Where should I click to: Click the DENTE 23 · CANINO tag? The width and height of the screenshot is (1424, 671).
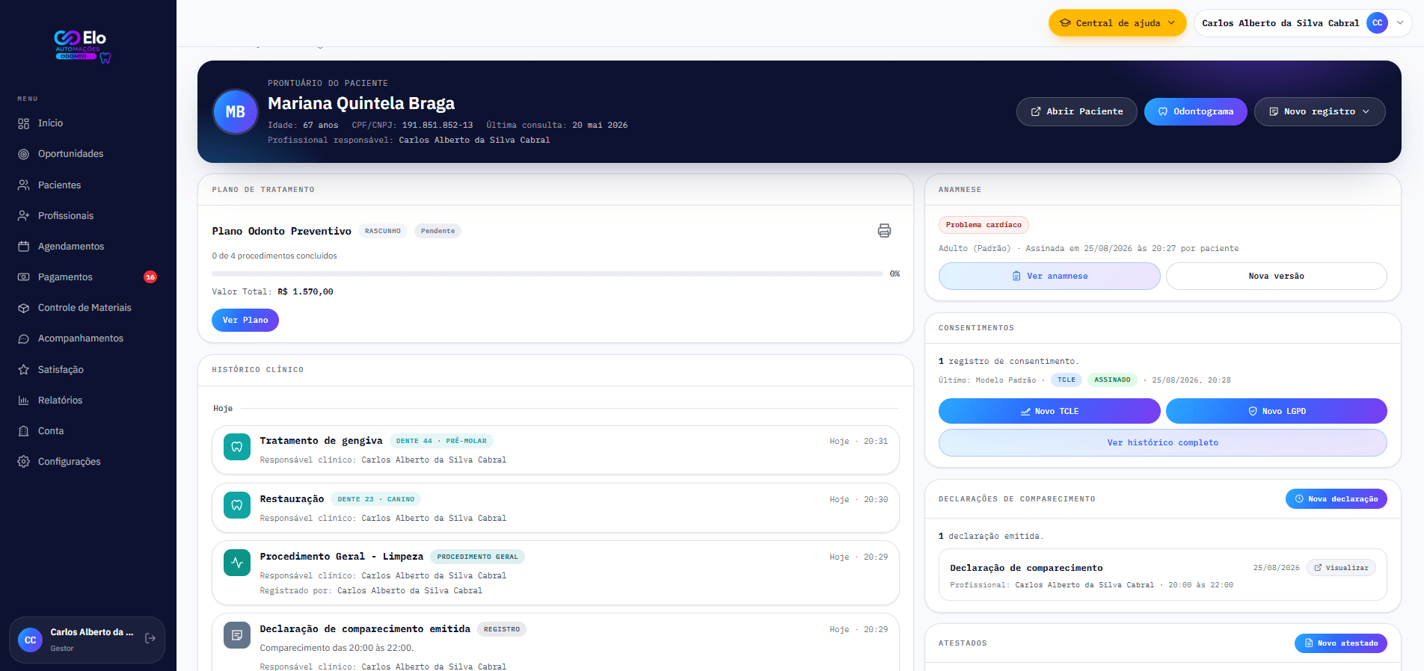pos(375,499)
